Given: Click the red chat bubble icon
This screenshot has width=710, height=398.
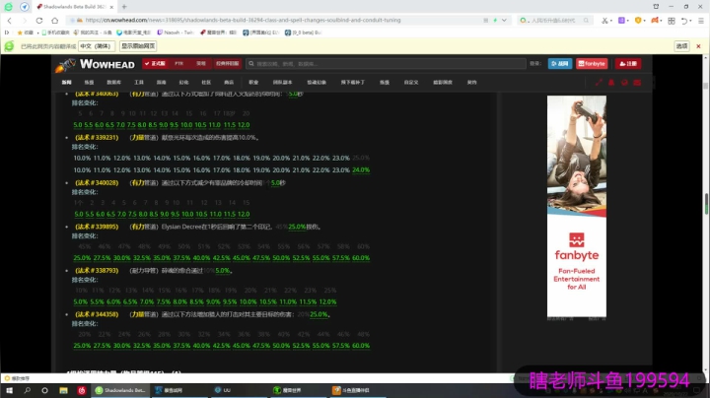Looking at the screenshot, I should point(624,83).
